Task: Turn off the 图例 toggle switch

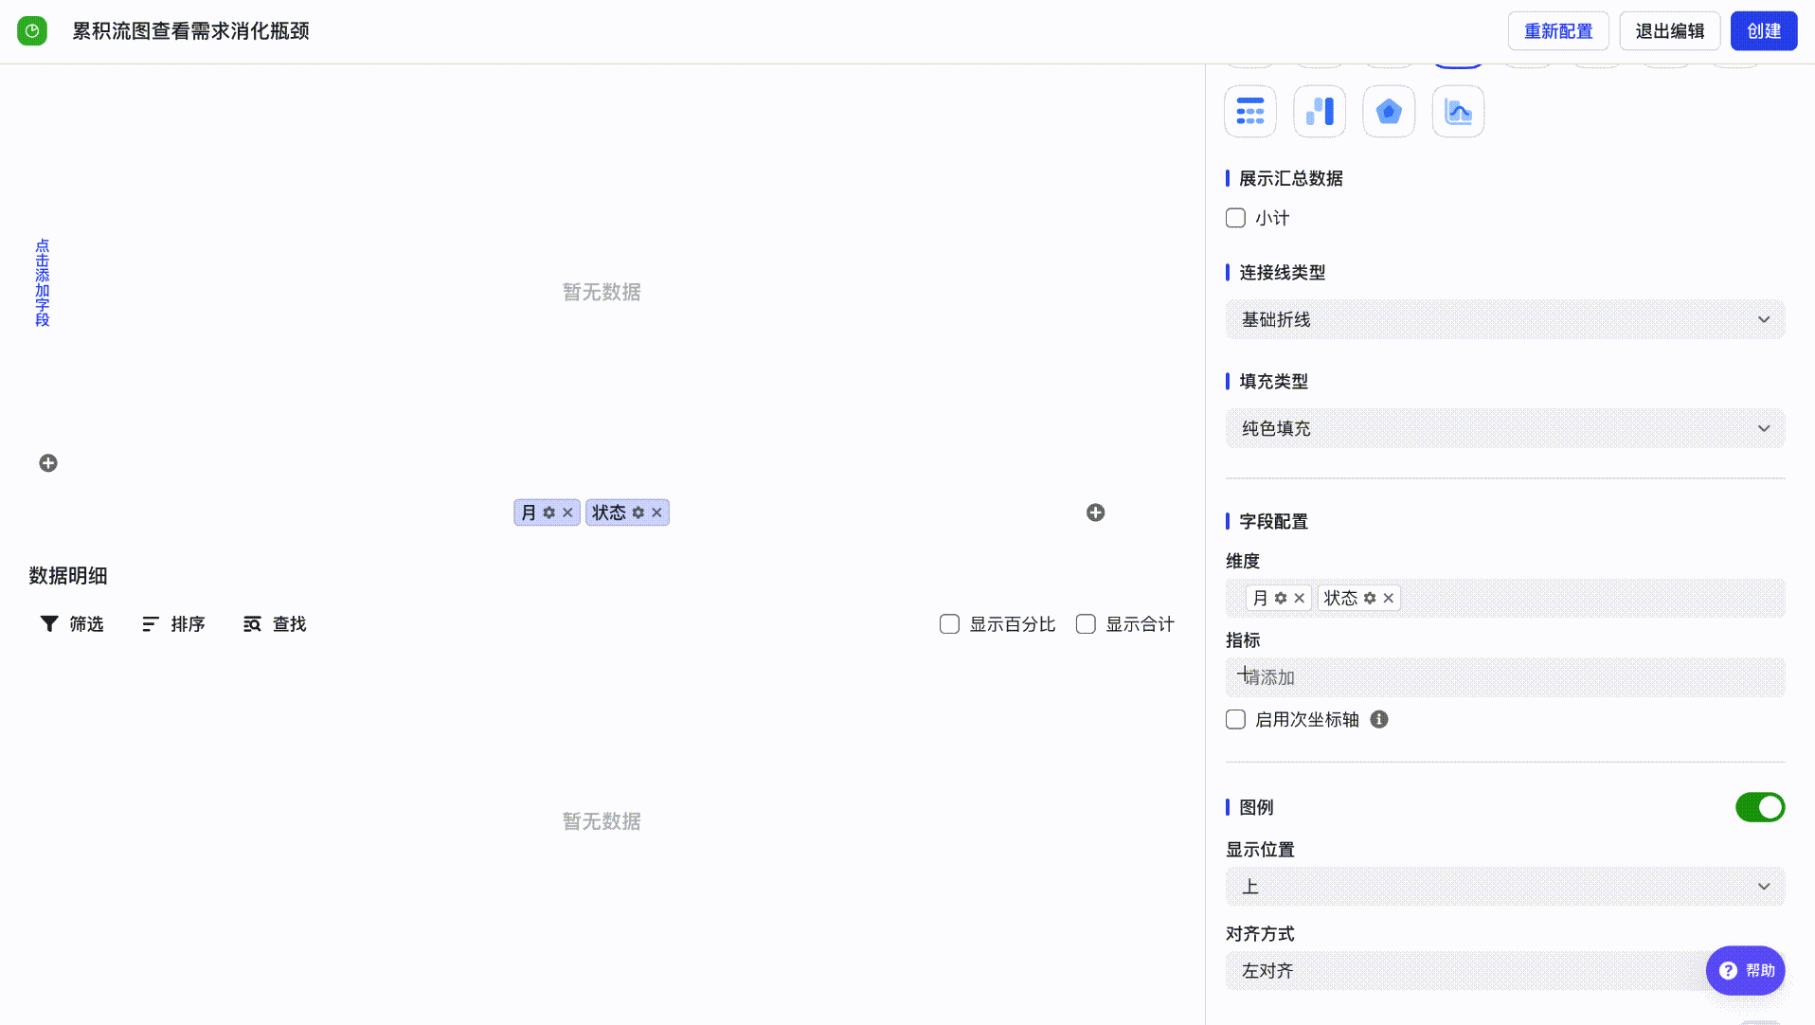Action: (1760, 807)
